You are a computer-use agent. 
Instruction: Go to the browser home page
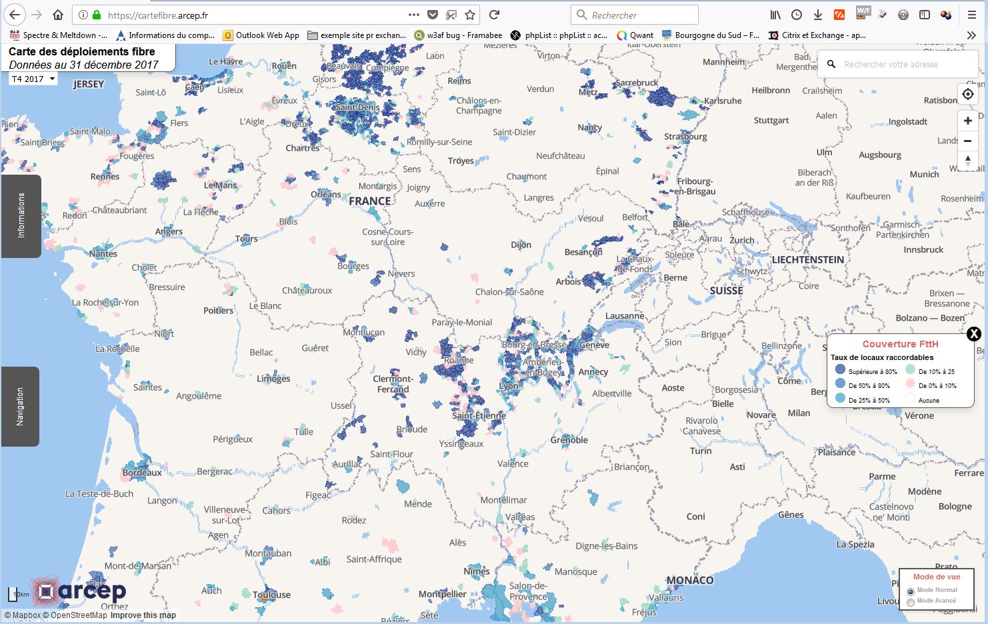point(58,15)
